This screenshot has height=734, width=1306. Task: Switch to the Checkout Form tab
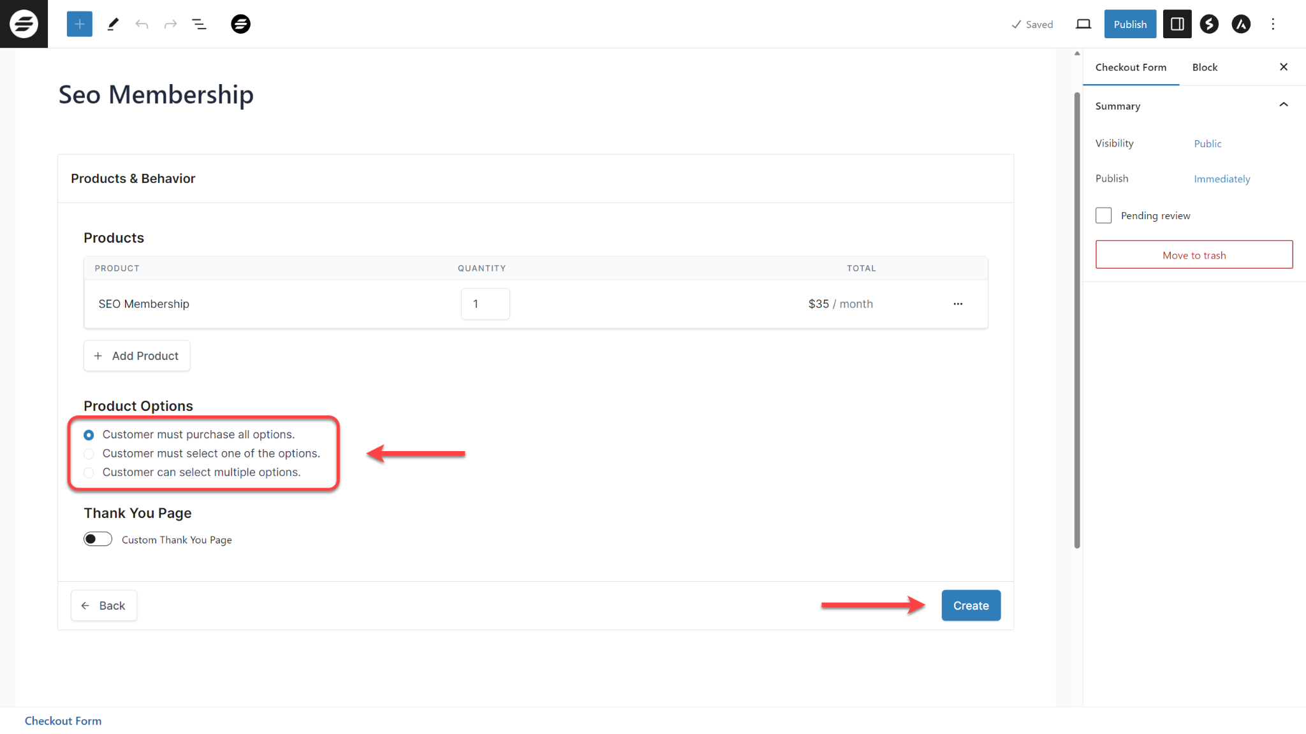[1131, 67]
